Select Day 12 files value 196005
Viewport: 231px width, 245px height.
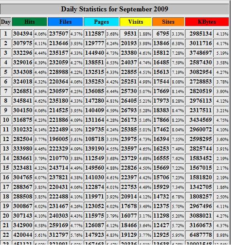point(59,139)
